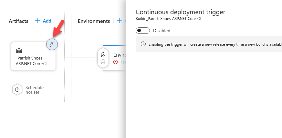Click the enabling the trigger info message
The height and width of the screenshot is (138, 282).
[213, 44]
